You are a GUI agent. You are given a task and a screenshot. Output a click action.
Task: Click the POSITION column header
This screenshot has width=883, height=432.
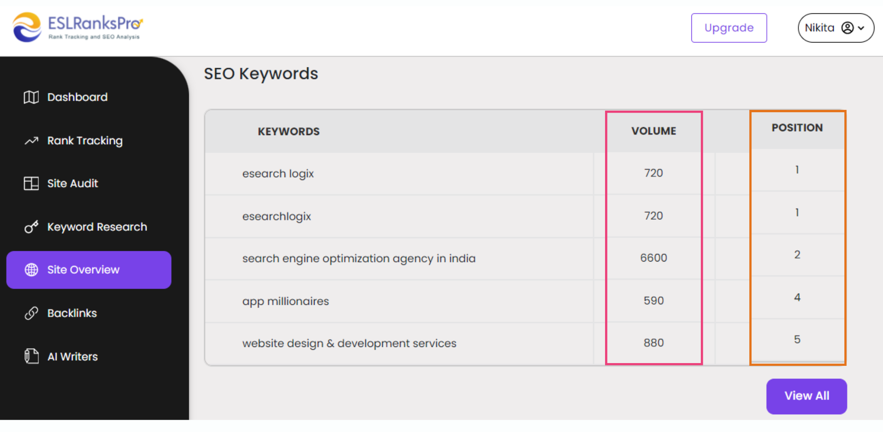coord(797,128)
